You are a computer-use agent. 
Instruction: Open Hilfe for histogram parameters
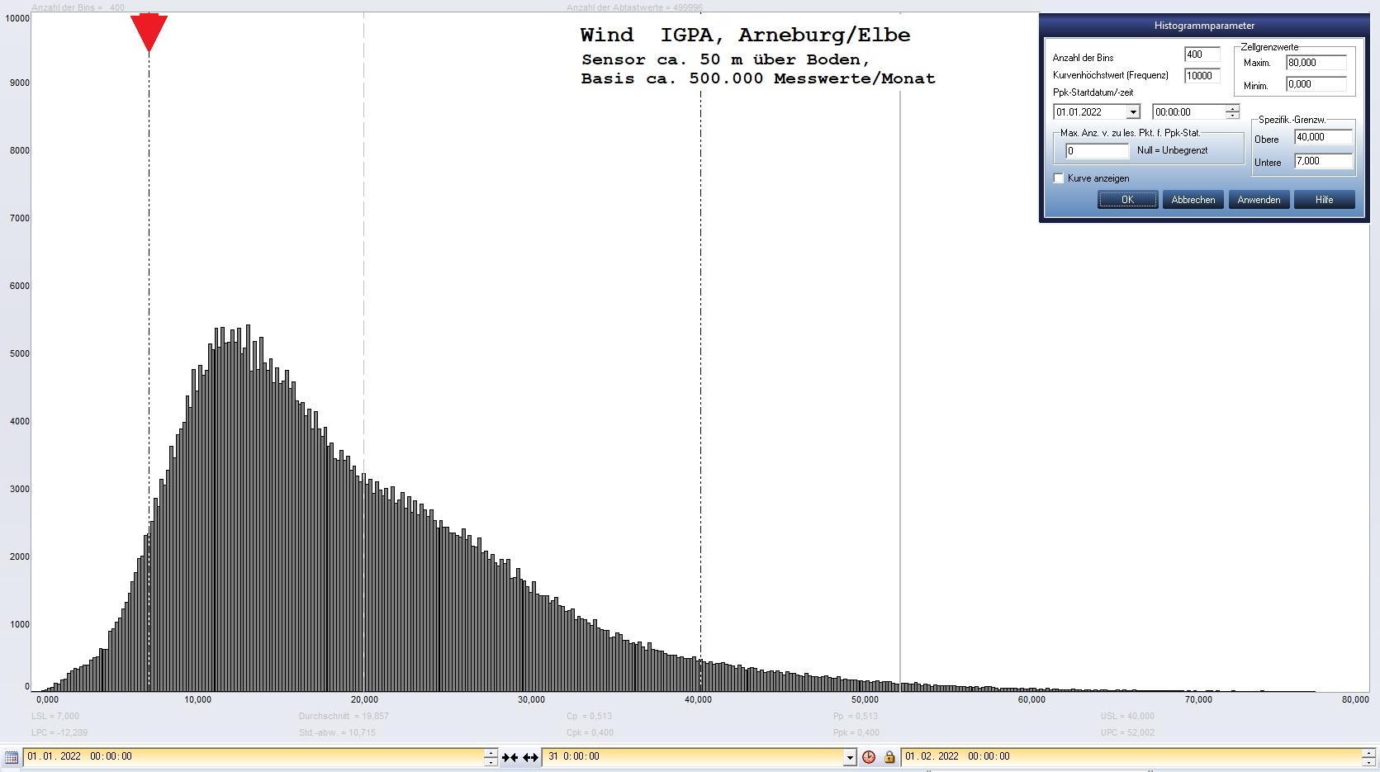(x=1324, y=200)
